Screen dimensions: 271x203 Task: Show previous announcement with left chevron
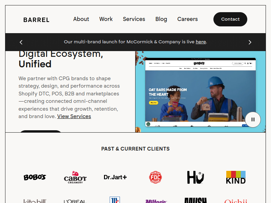(x=21, y=42)
